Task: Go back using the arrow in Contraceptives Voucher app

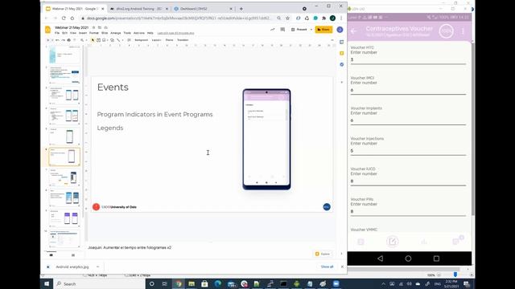Action: (x=354, y=31)
